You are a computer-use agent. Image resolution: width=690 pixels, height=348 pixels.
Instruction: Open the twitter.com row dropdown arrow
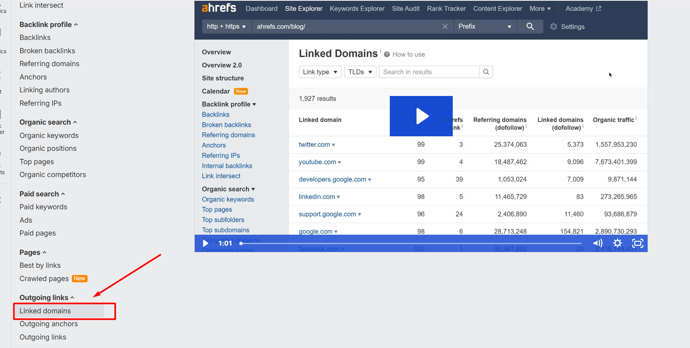333,145
